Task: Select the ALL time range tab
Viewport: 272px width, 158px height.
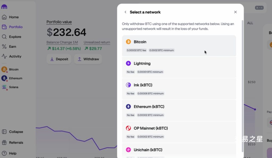Action: [x=250, y=23]
